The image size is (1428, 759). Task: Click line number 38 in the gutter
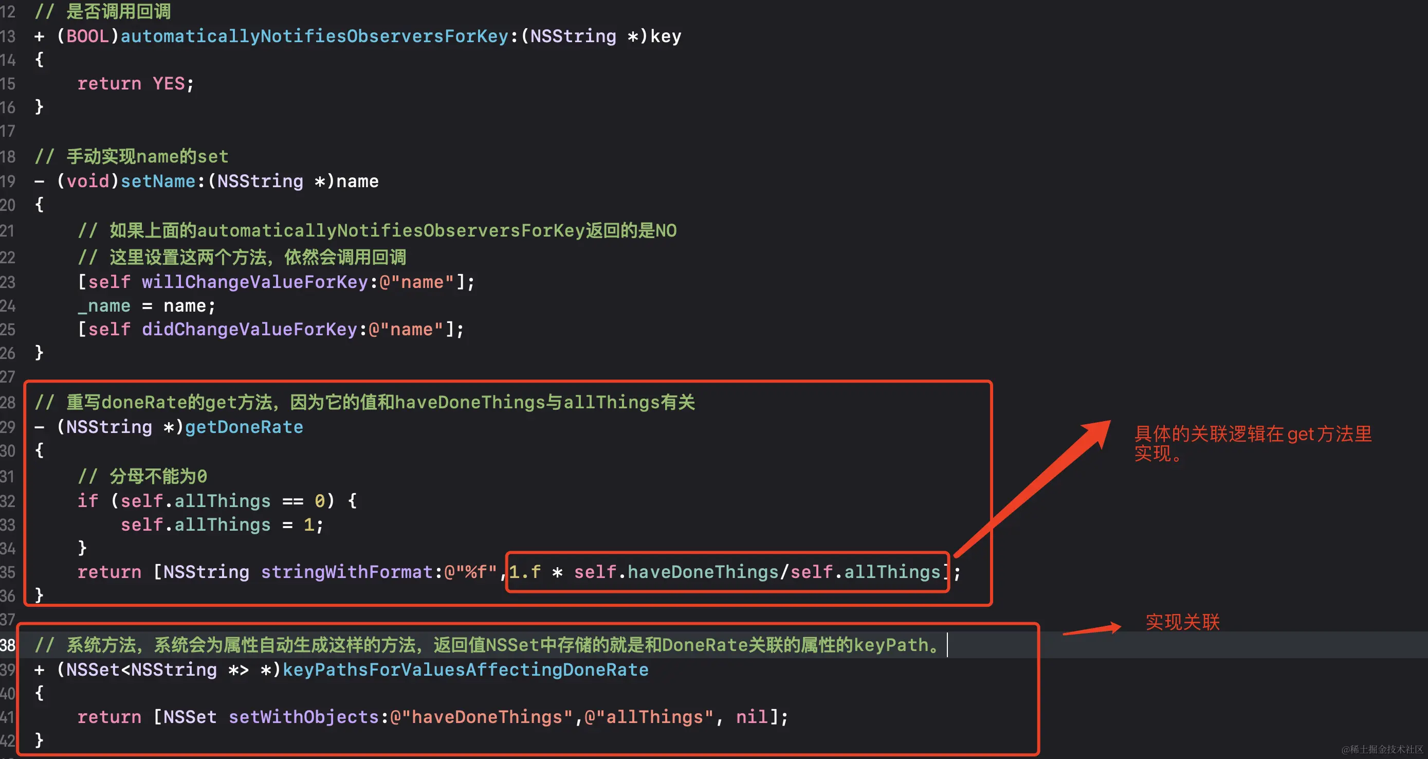8,645
